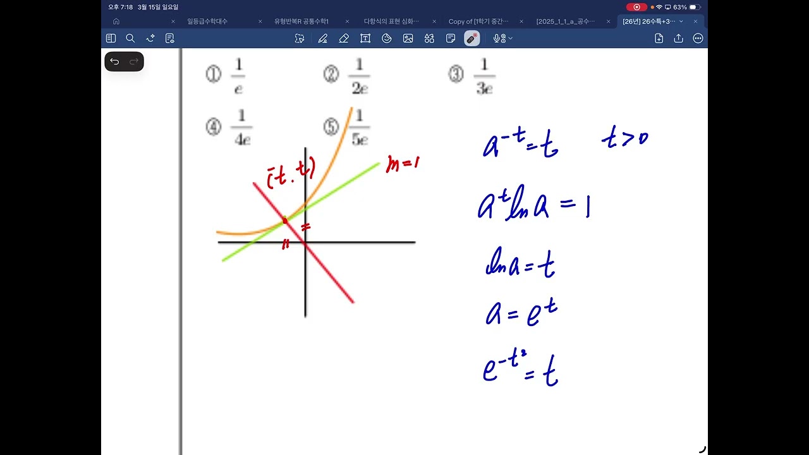Viewport: 809px width, 455px height.
Task: Expand the microphone options chevron
Action: [x=510, y=39]
